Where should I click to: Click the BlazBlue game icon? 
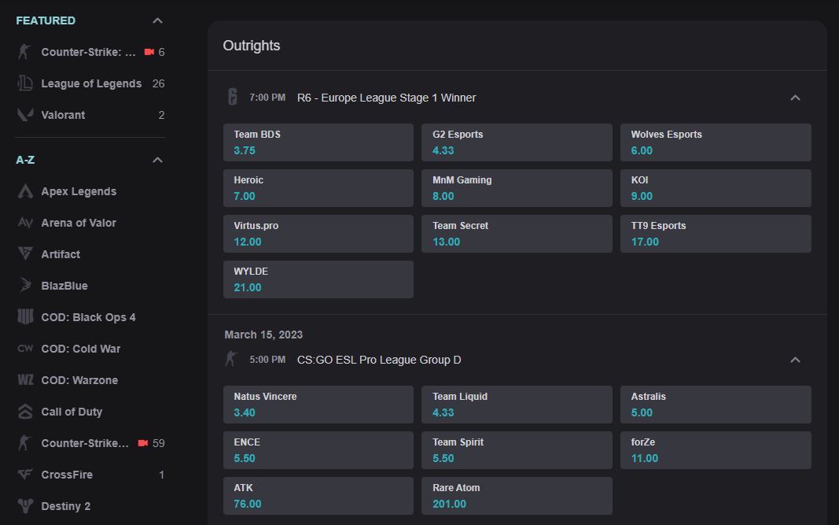25,285
